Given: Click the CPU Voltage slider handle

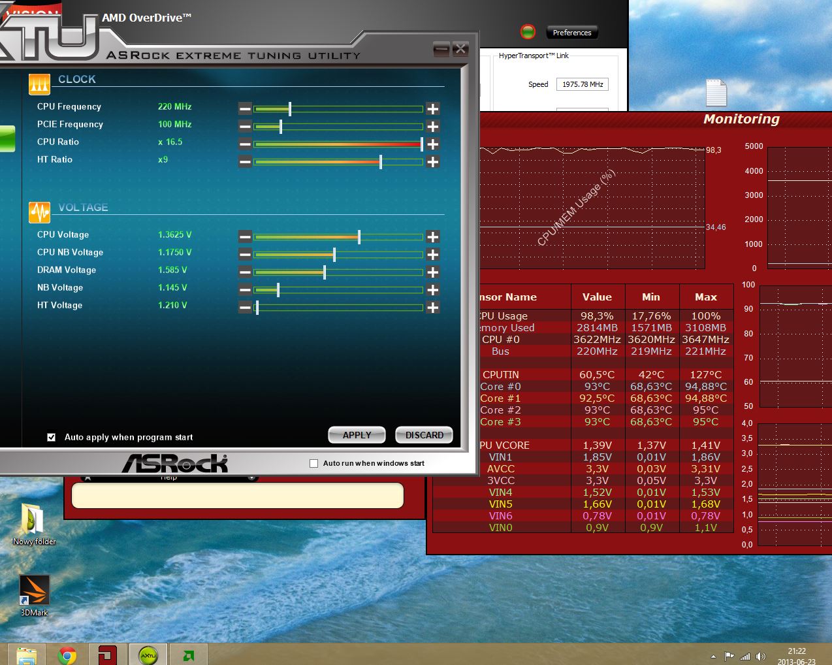Looking at the screenshot, I should pyautogui.click(x=359, y=236).
